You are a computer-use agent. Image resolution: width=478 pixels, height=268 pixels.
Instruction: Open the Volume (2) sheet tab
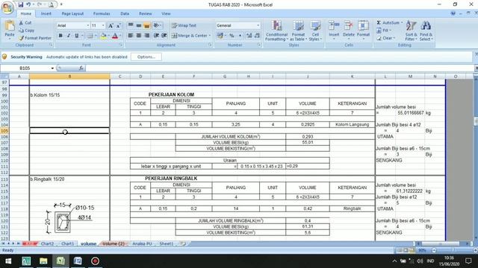tap(114, 243)
